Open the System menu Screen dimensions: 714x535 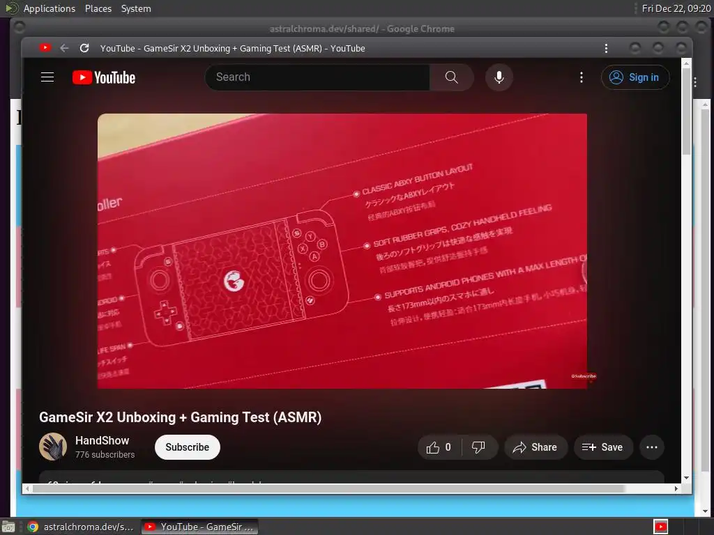click(x=136, y=8)
